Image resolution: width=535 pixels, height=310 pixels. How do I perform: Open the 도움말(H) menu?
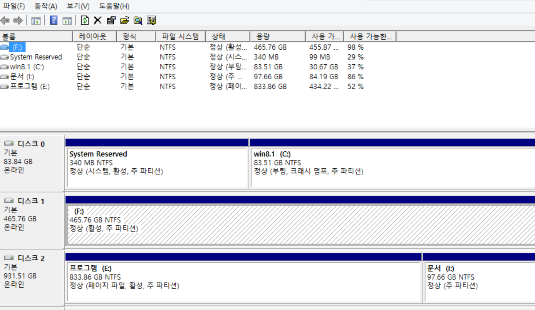click(x=114, y=6)
